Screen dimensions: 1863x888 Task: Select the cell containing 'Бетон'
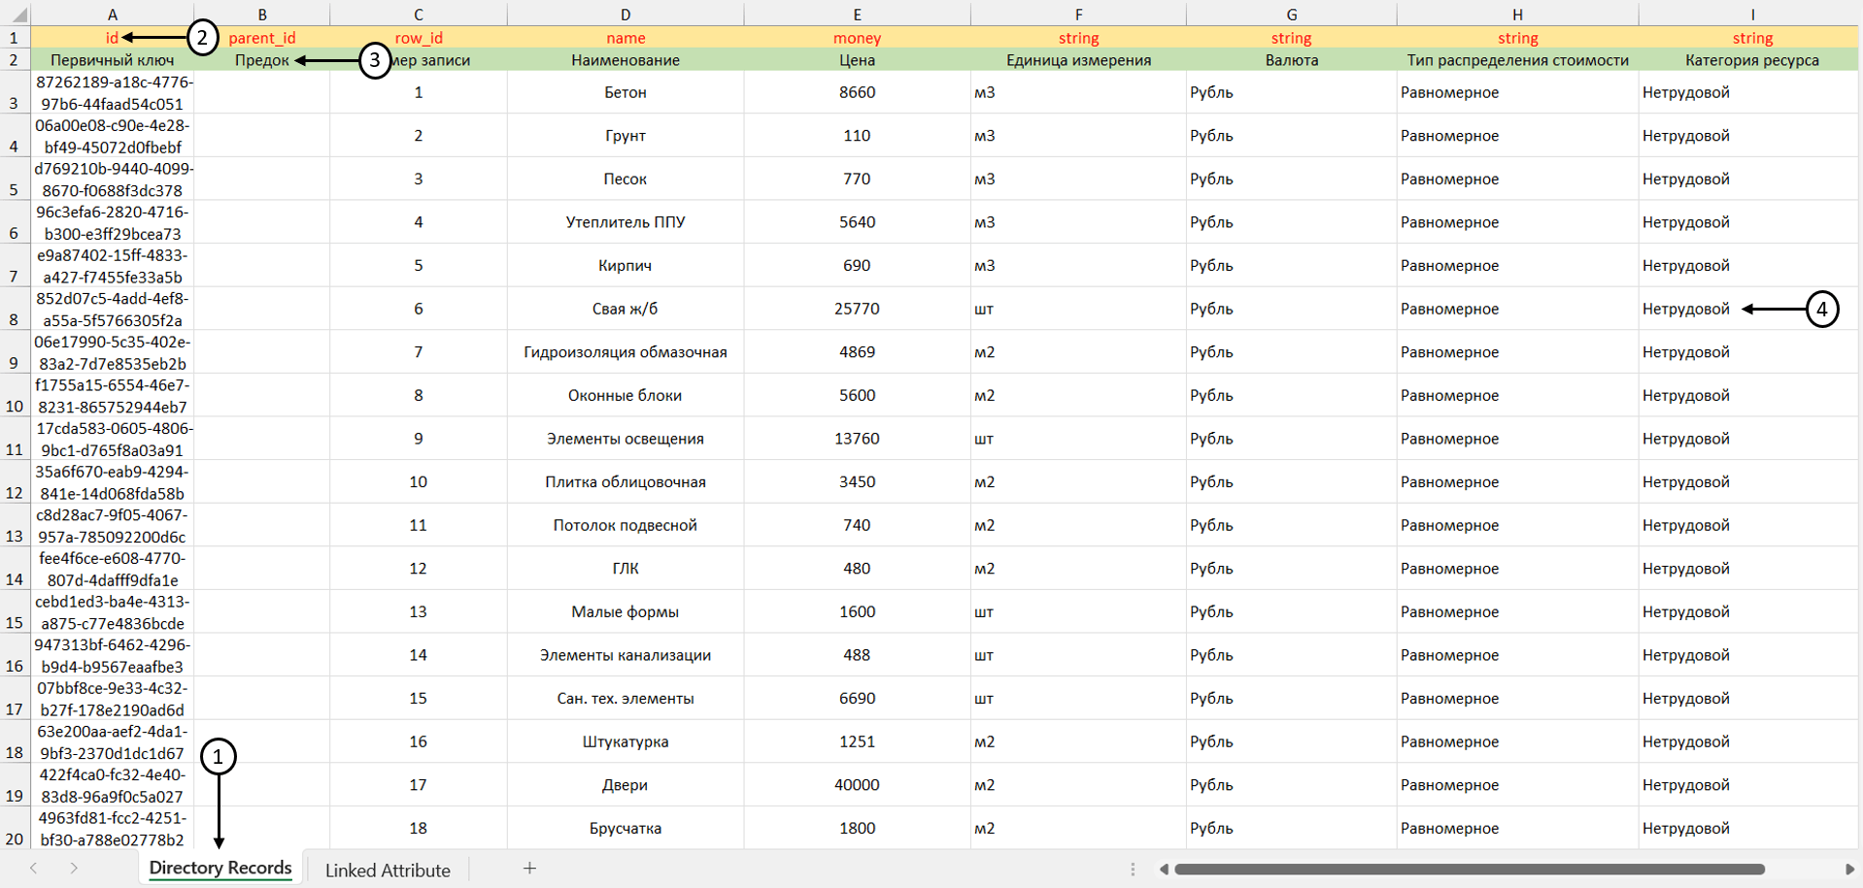[x=625, y=92]
